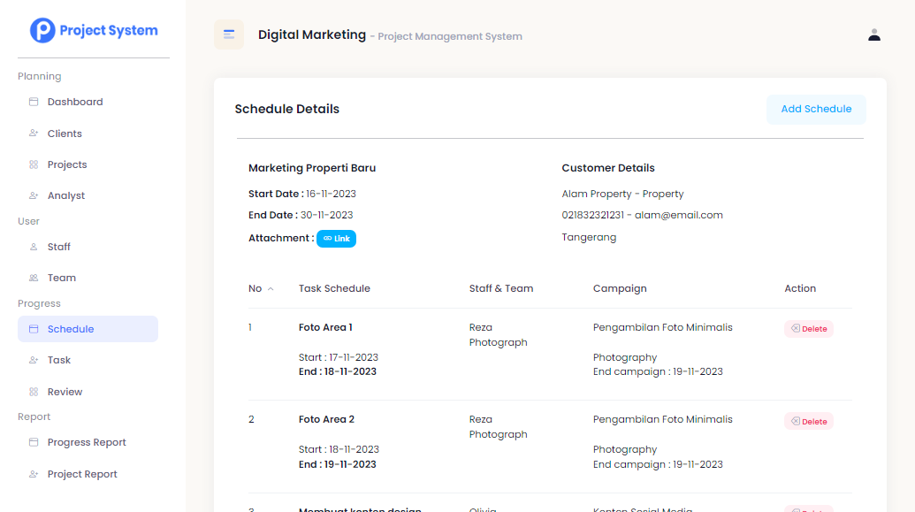Click the Tangerang location text
The width and height of the screenshot is (915, 512).
[589, 237]
